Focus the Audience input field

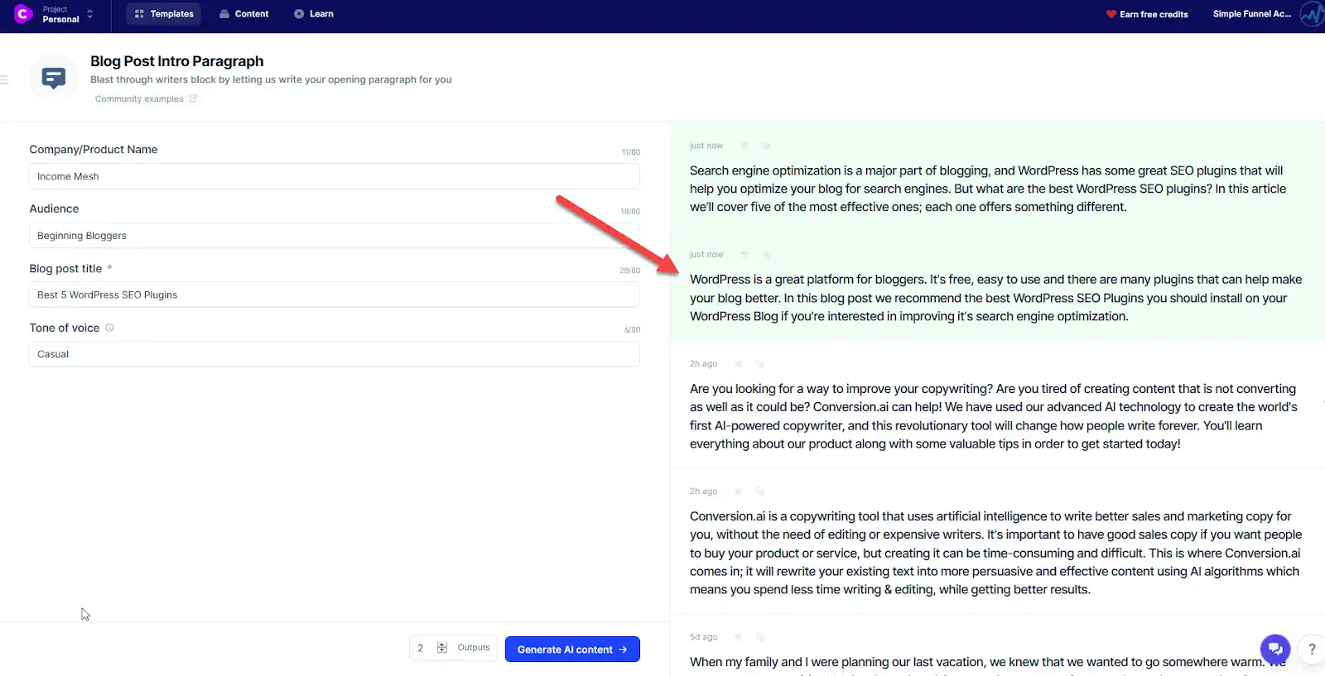(335, 236)
